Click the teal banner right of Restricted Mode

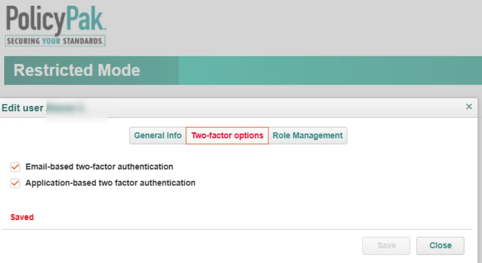click(x=330, y=70)
